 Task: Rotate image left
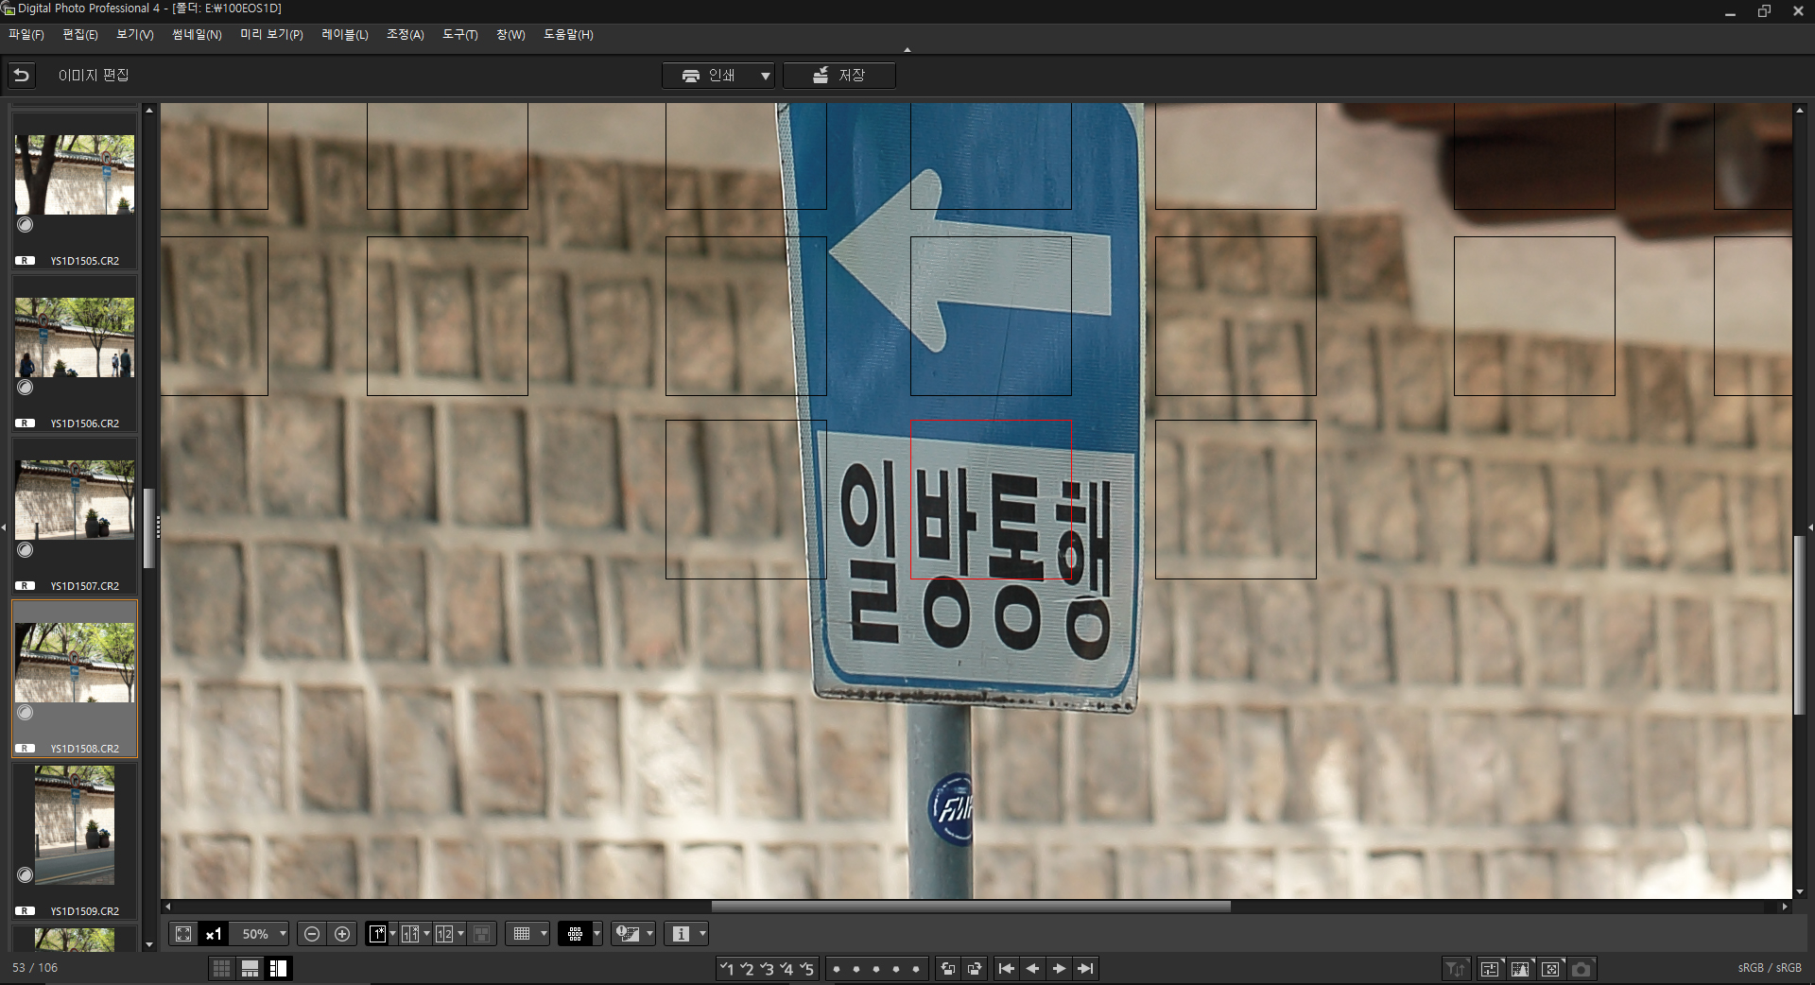click(x=948, y=968)
